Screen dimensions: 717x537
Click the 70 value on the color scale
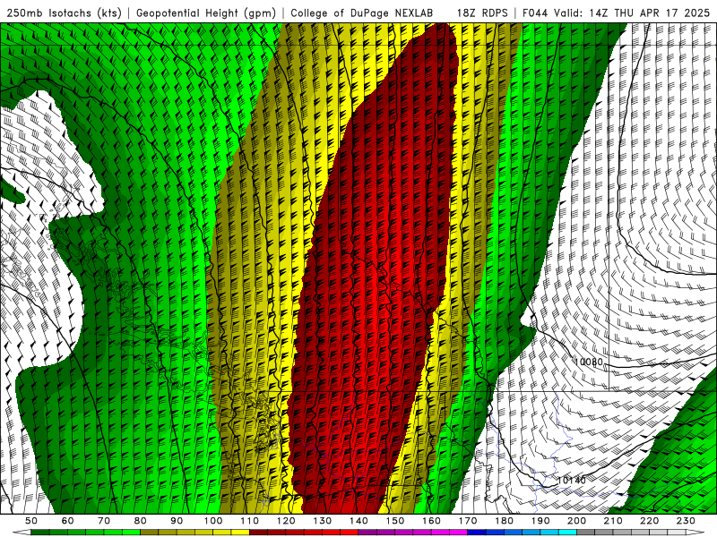104,521
